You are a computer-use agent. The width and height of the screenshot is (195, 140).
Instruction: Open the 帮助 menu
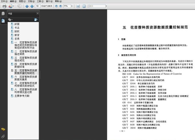click(58, 1)
